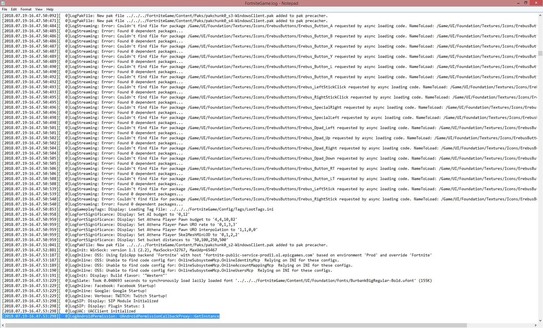Click the error line for Erebus_Button_RT
This screenshot has width=543, height=328.
pos(270,168)
